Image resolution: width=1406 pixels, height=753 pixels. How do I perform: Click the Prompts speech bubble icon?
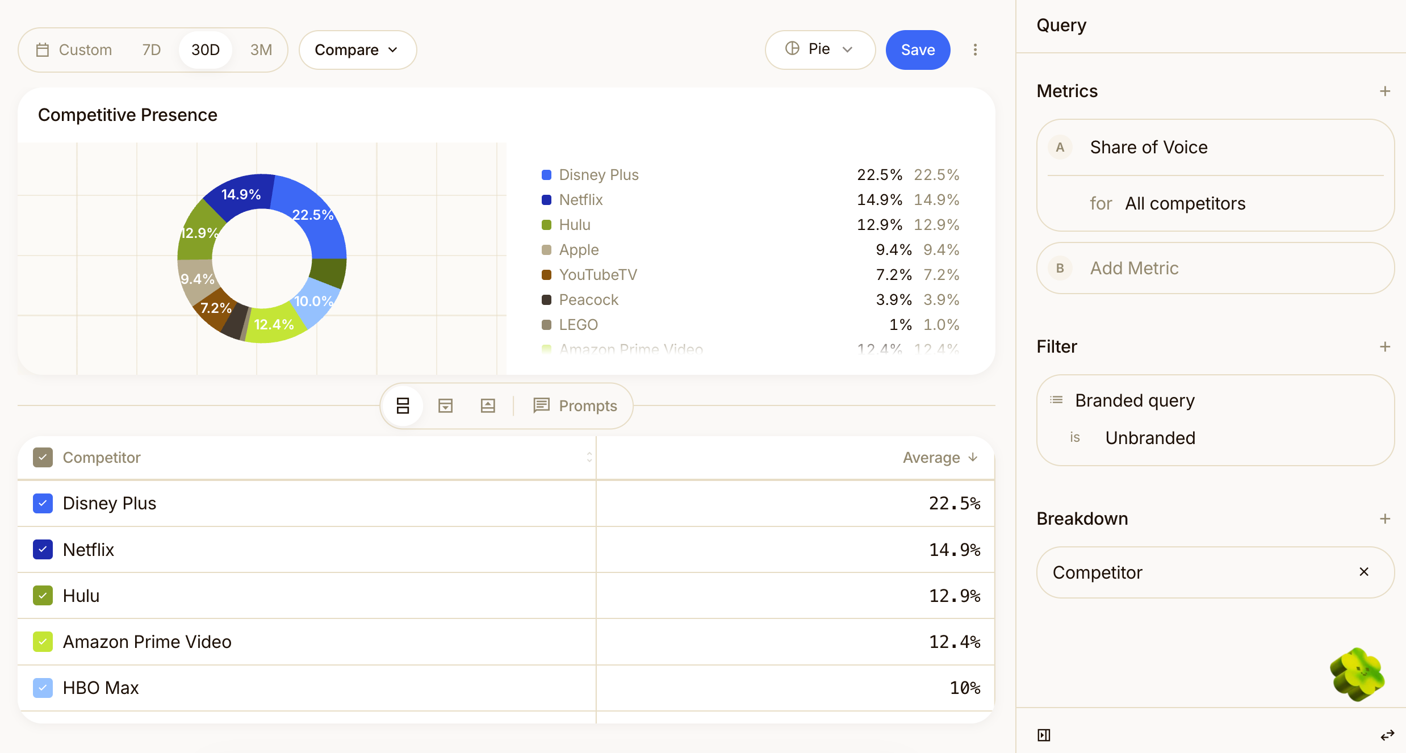(x=541, y=405)
